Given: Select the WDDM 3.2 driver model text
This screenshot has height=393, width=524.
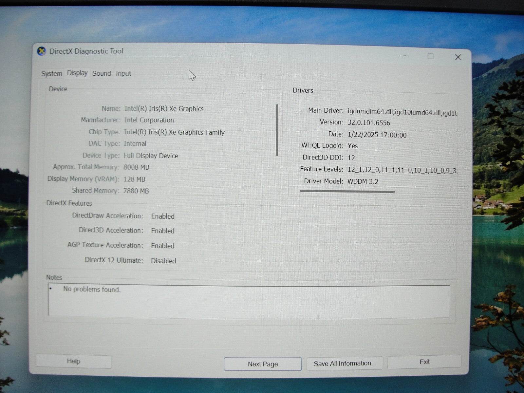Looking at the screenshot, I should click(363, 181).
